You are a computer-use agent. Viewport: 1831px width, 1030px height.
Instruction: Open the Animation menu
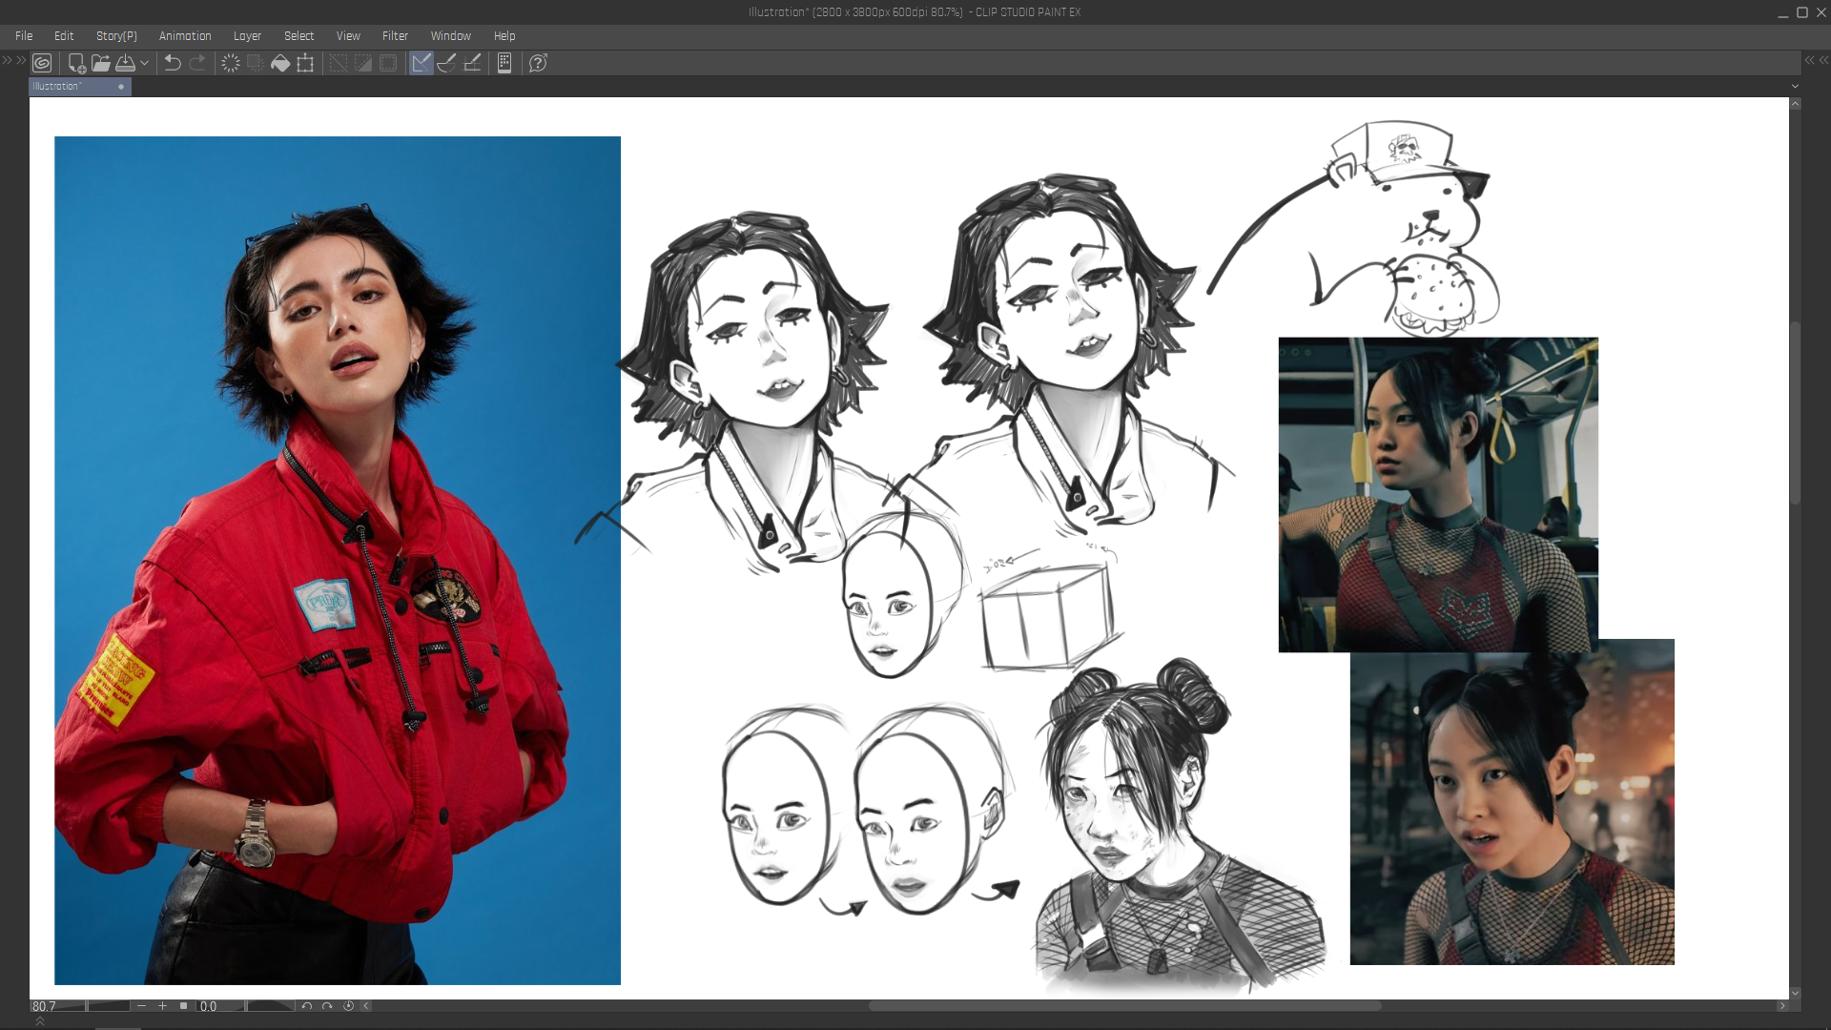(185, 36)
